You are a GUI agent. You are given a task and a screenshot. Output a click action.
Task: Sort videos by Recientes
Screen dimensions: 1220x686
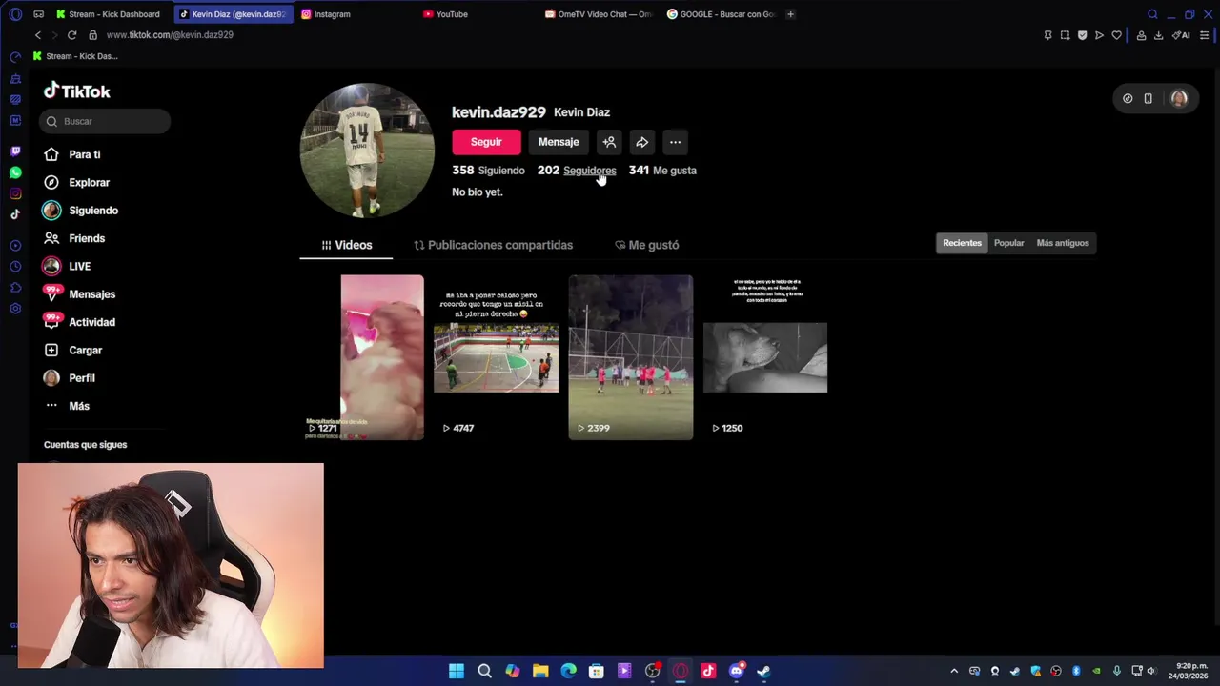[962, 243]
